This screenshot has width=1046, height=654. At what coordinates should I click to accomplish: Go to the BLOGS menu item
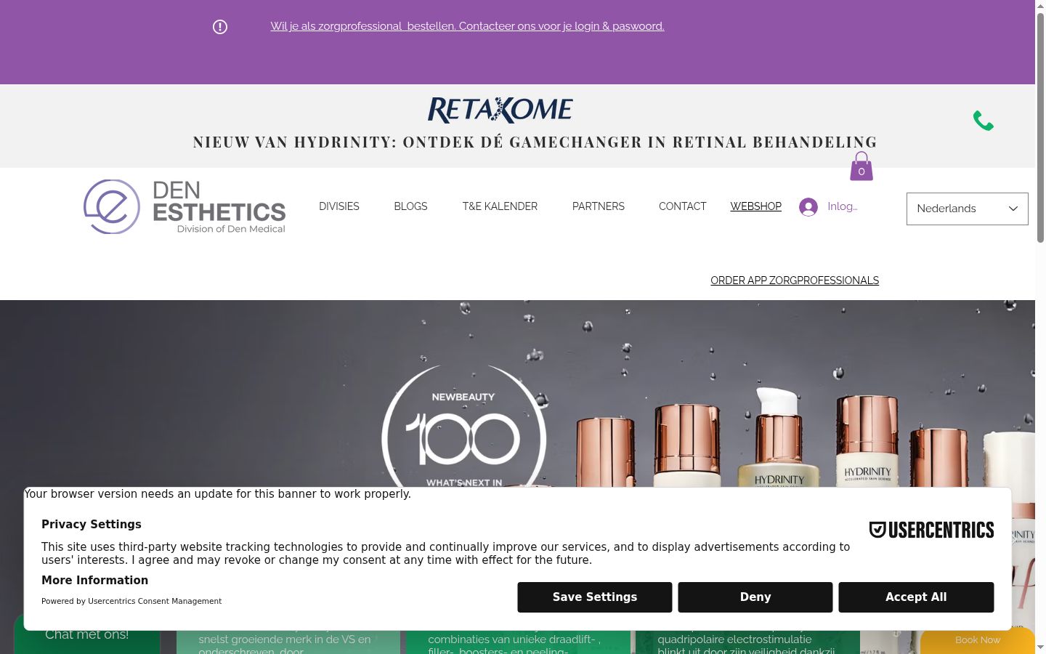click(x=410, y=206)
